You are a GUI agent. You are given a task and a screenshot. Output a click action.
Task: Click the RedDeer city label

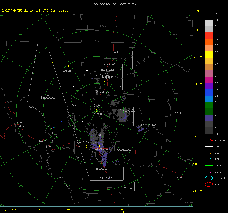[107, 77]
